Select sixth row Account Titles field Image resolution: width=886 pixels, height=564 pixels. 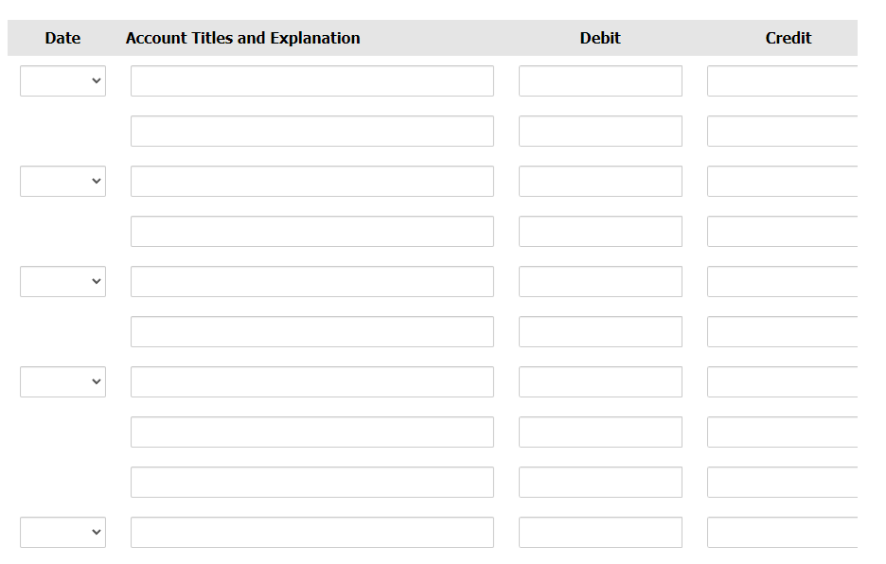(312, 332)
